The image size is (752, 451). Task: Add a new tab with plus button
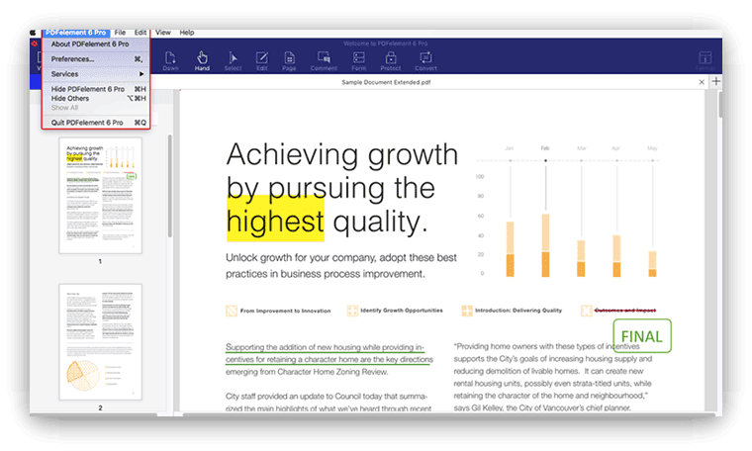click(x=715, y=81)
